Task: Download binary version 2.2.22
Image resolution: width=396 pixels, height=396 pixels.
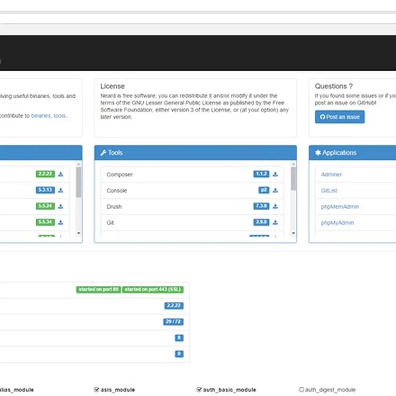Action: (61, 174)
